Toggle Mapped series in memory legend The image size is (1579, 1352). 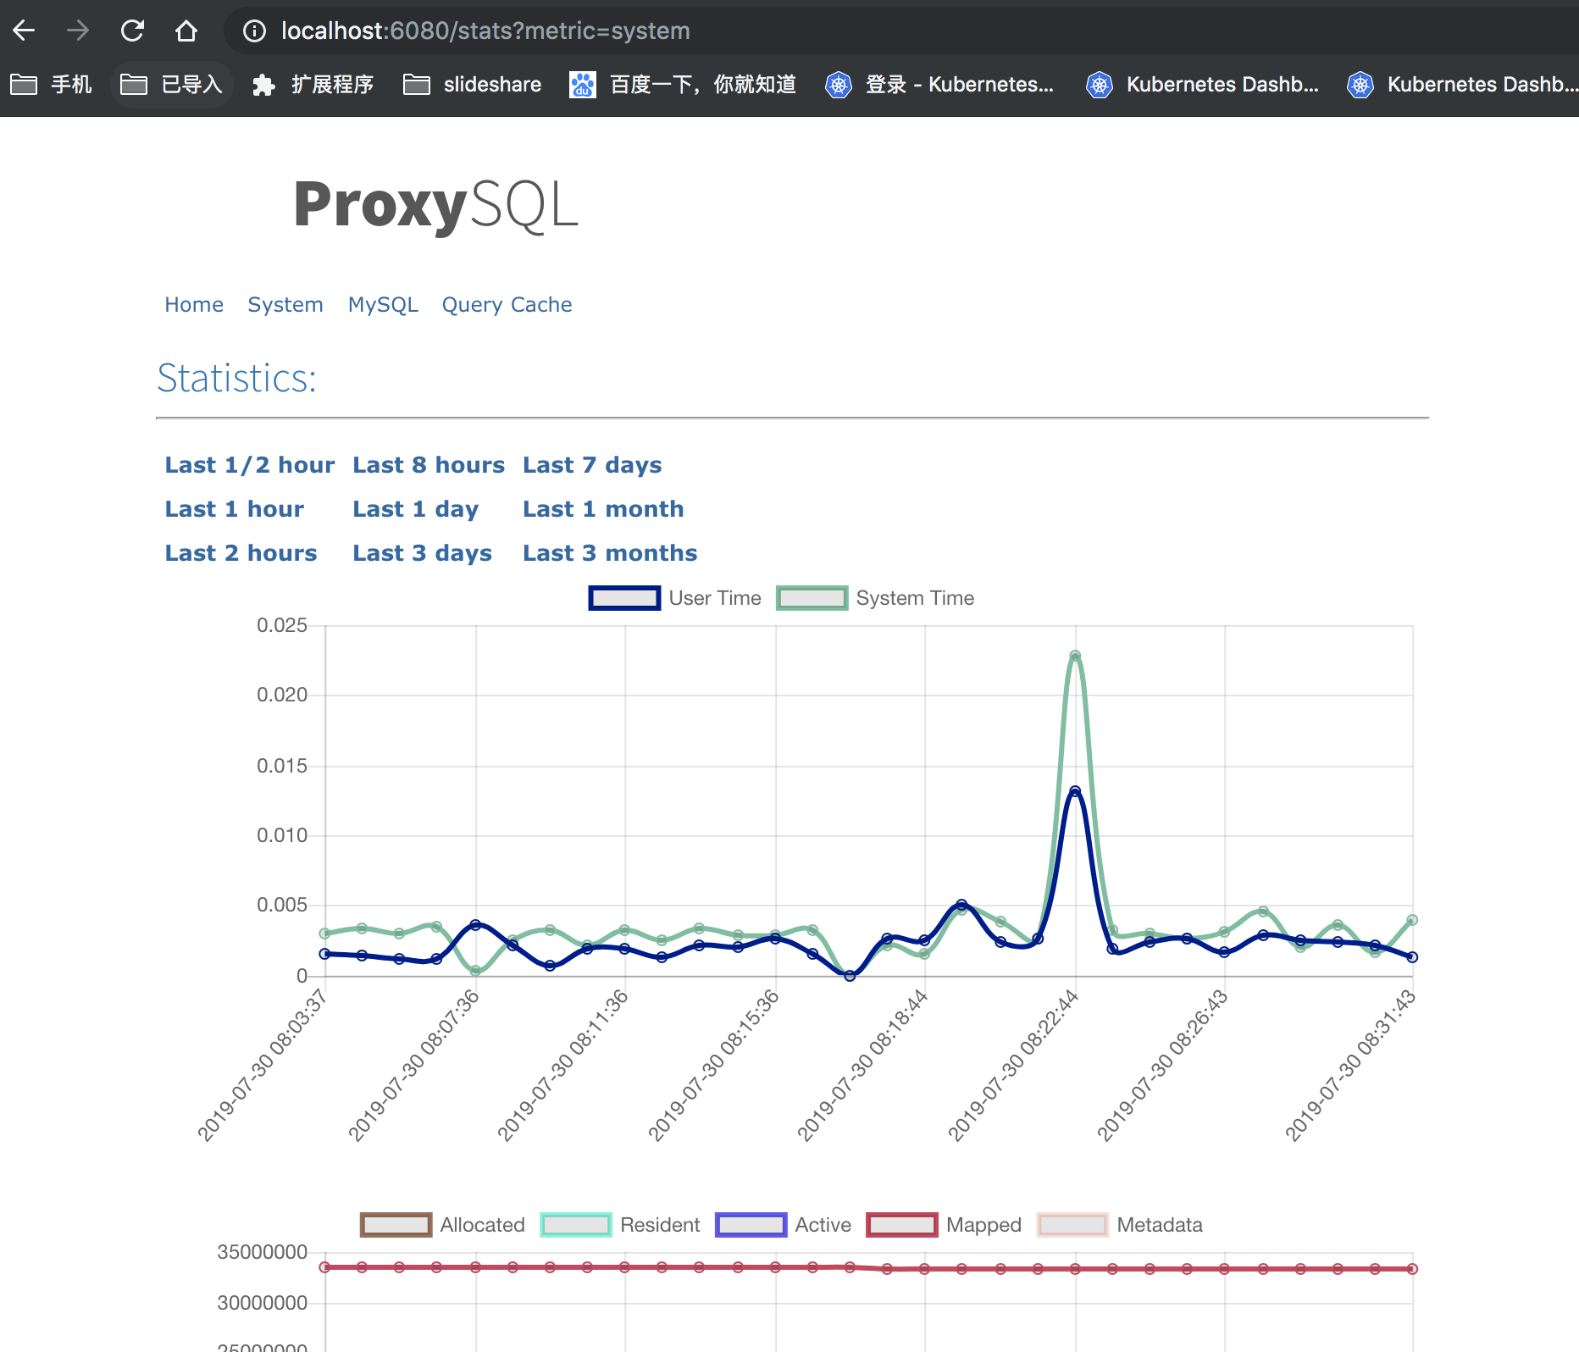(x=944, y=1225)
